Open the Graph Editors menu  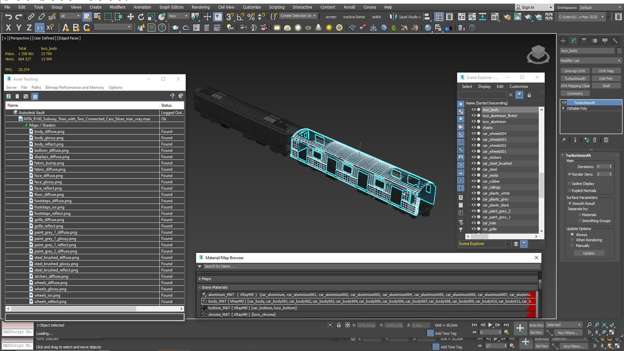click(x=171, y=7)
